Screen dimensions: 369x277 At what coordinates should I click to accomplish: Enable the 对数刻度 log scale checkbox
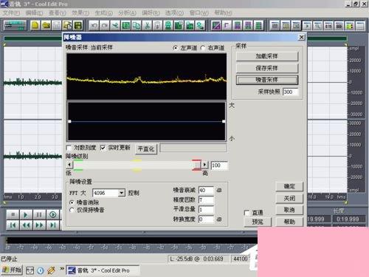[69, 148]
